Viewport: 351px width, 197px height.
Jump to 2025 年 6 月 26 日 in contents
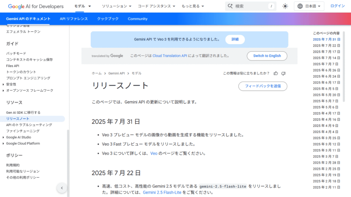point(326,70)
